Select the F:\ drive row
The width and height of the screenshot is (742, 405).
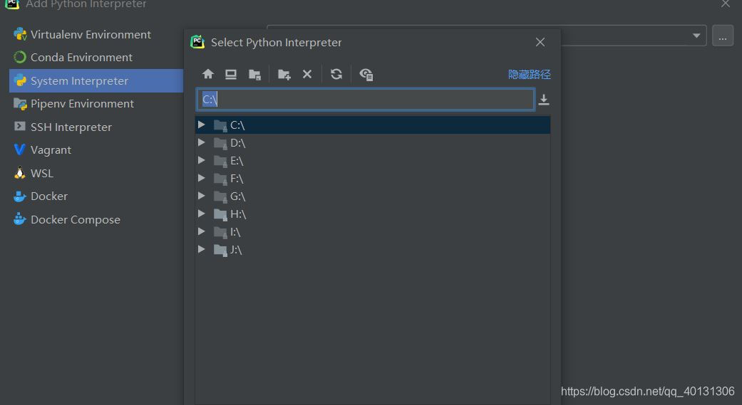coord(373,178)
